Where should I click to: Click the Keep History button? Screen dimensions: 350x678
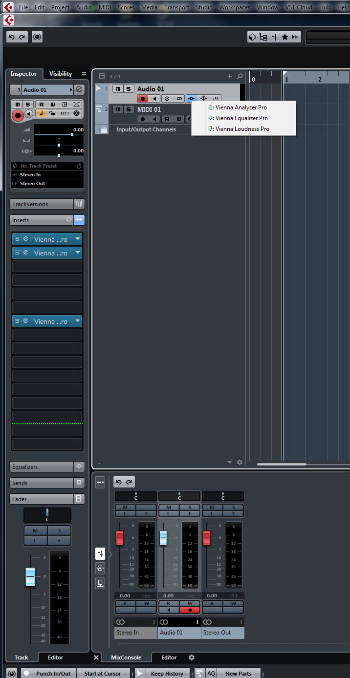[167, 674]
